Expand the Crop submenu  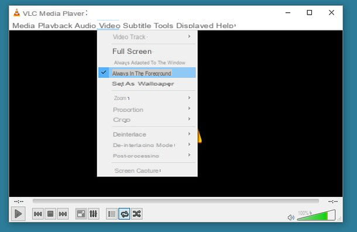[x=147, y=120]
